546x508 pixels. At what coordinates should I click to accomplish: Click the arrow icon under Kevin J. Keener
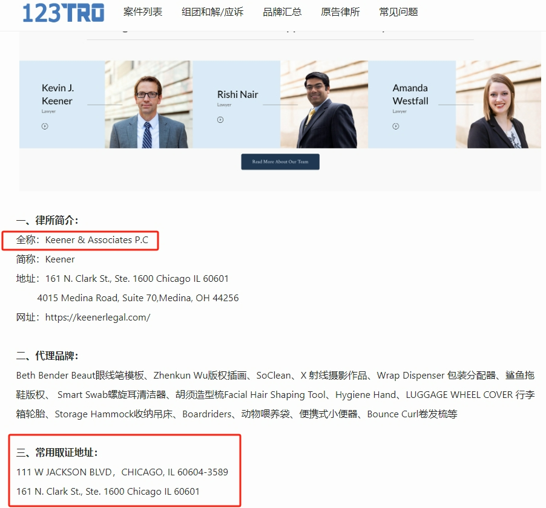pos(45,126)
